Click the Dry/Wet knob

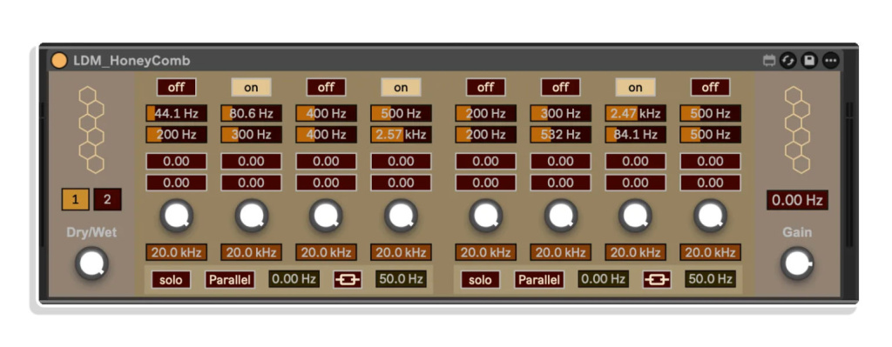pyautogui.click(x=91, y=264)
